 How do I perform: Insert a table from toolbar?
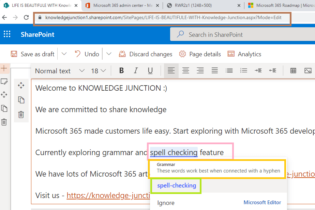[x=293, y=71]
